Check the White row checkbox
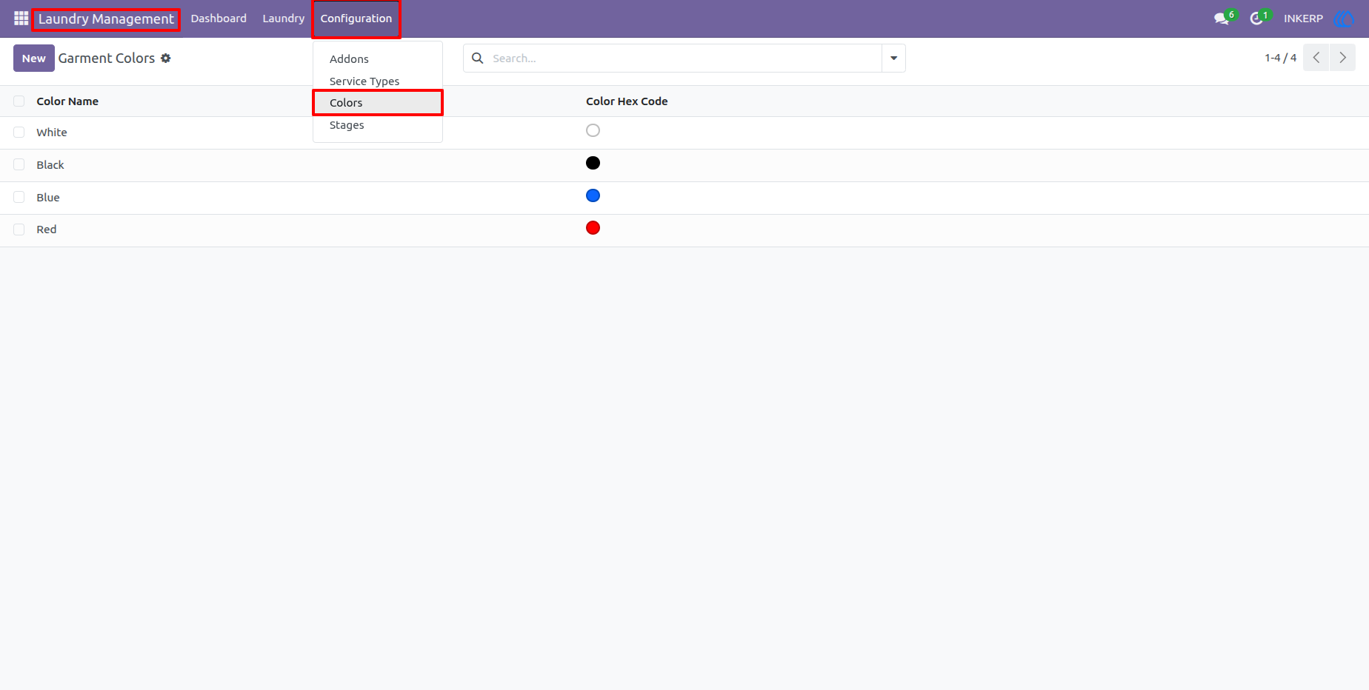Image resolution: width=1369 pixels, height=690 pixels. [x=19, y=133]
